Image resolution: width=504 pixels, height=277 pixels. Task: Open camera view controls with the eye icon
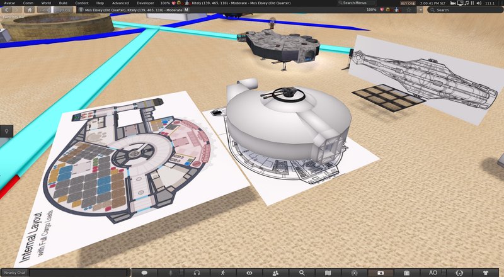(249, 273)
